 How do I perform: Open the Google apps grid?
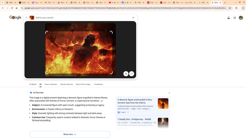[x=235, y=18]
